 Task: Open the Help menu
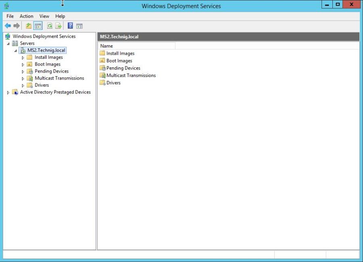click(x=60, y=16)
